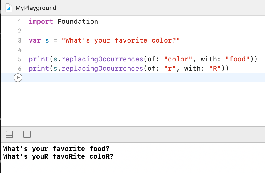Click the var keyword on line 3
The width and height of the screenshot is (265, 173).
(35, 40)
